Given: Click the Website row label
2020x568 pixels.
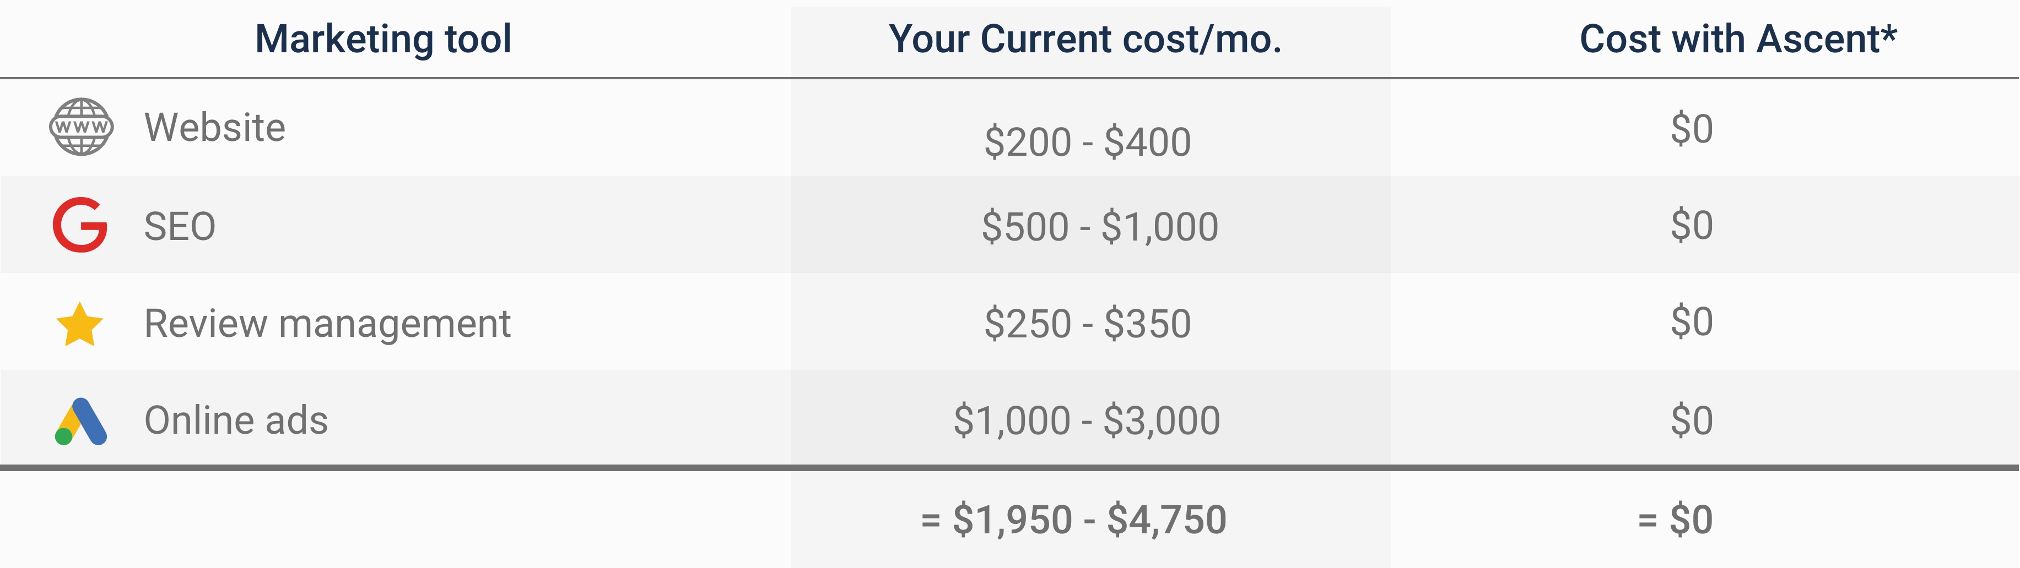Looking at the screenshot, I should (215, 128).
